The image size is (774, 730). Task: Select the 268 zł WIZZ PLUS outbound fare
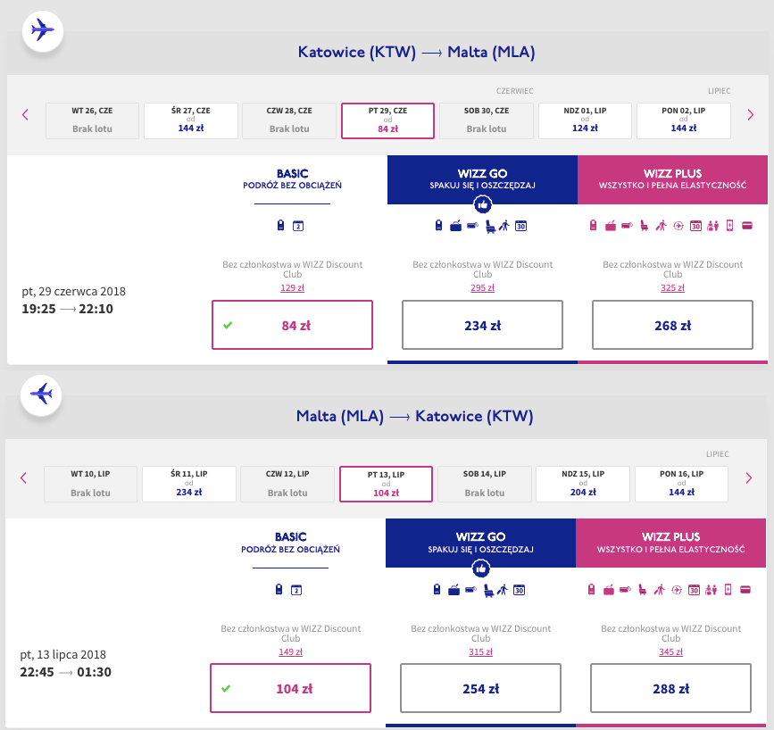672,325
